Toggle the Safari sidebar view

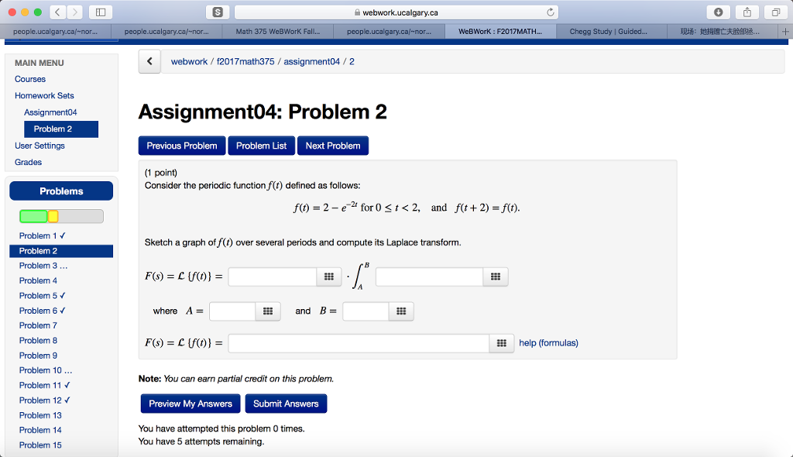[101, 13]
